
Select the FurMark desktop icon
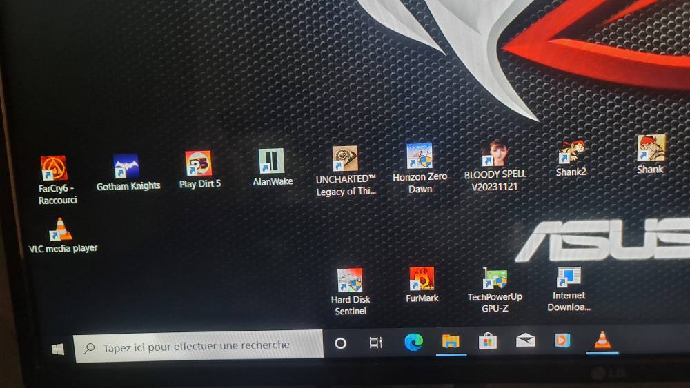pos(422,278)
